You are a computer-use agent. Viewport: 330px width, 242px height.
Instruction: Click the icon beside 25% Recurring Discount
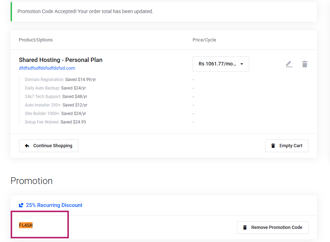pos(21,205)
